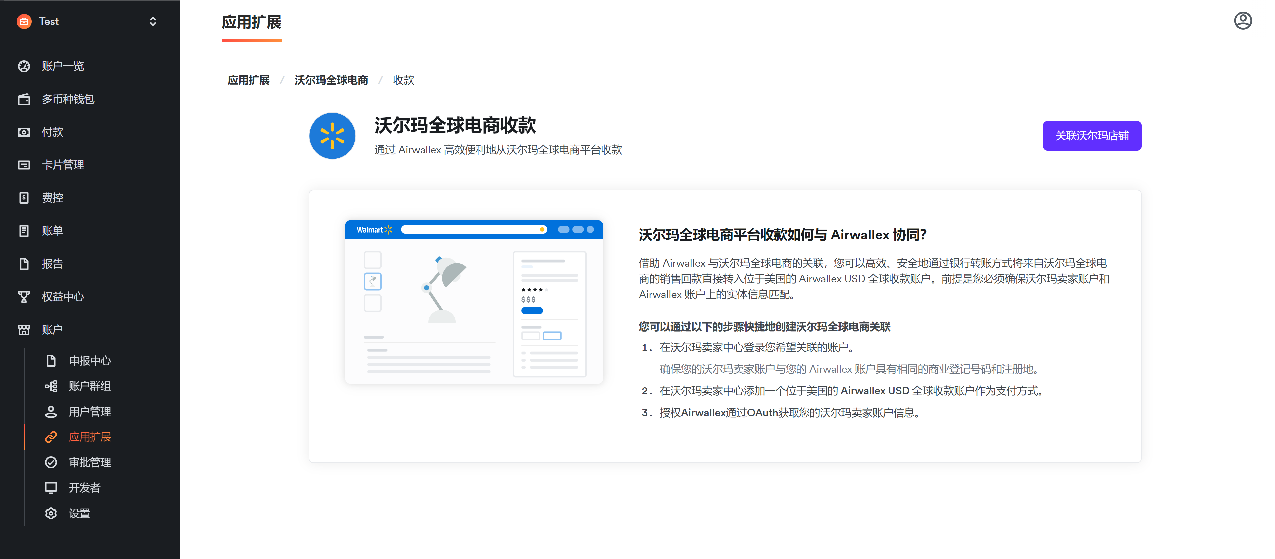This screenshot has width=1275, height=559.
Task: Click the 账户群组 hierarchy icon
Action: [x=51, y=386]
